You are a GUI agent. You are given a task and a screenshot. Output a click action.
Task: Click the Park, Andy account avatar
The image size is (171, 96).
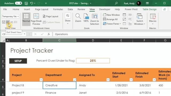(x=139, y=3)
